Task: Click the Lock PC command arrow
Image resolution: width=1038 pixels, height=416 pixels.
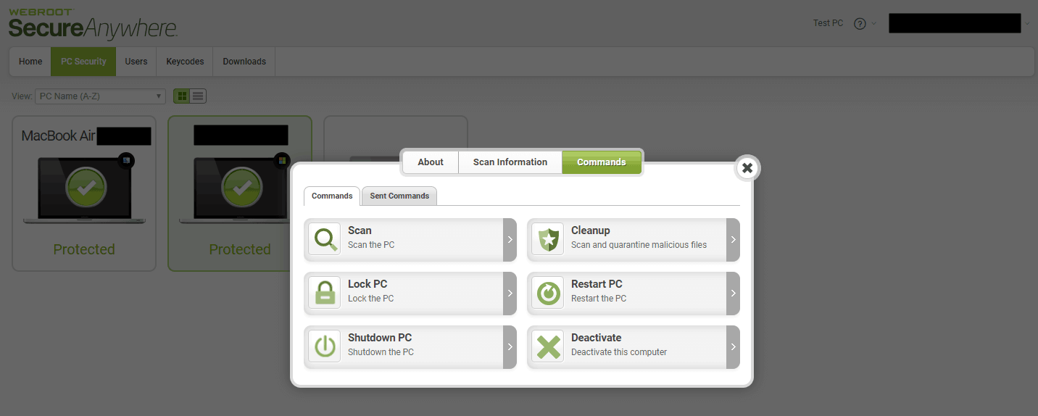Action: coord(510,293)
